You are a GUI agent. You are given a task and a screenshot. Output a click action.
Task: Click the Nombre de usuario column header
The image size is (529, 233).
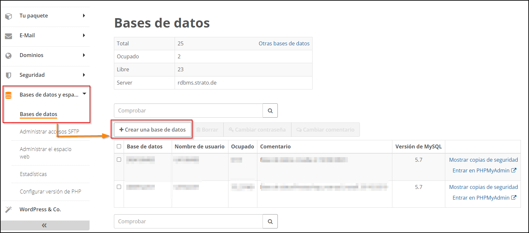[200, 146]
